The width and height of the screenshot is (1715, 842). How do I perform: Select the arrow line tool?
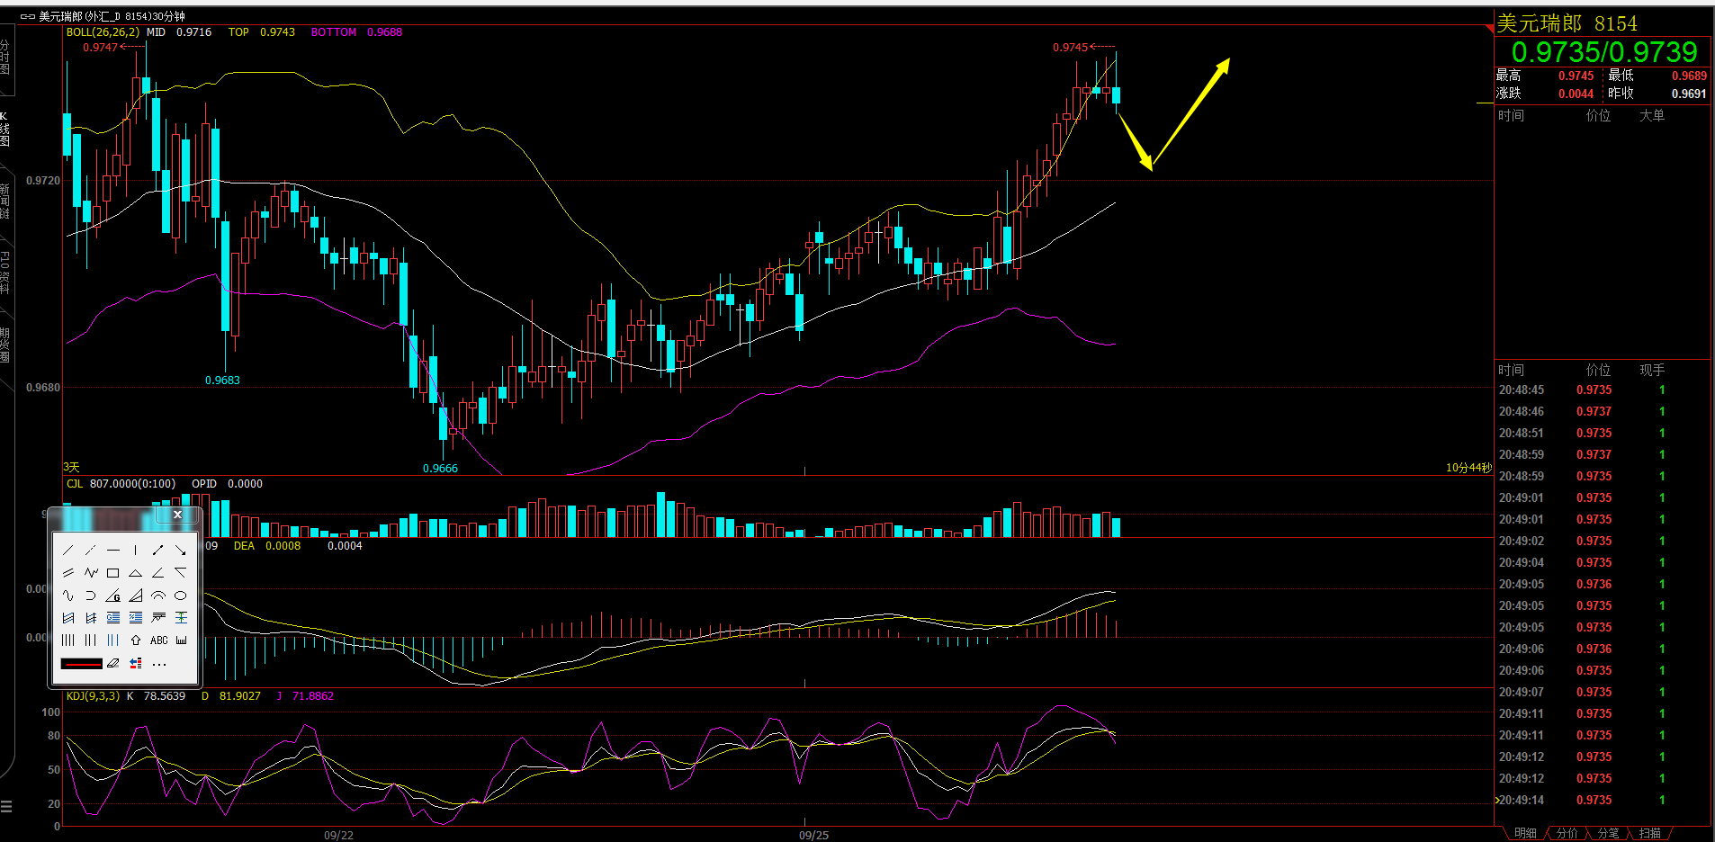click(x=181, y=550)
